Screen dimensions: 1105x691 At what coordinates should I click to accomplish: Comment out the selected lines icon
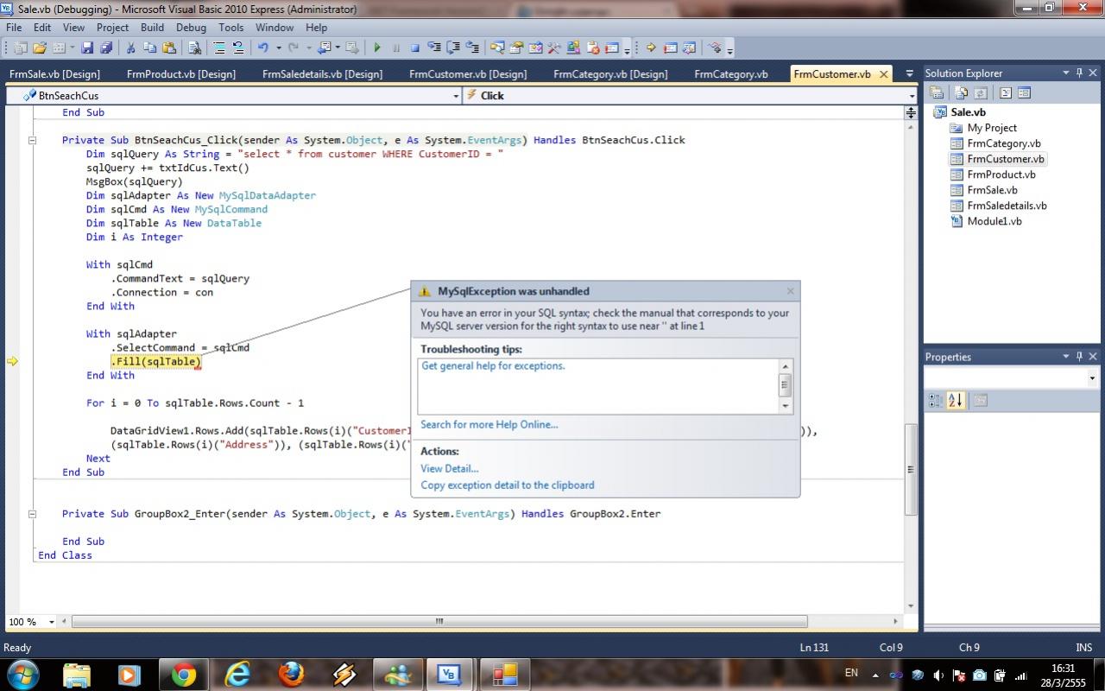(218, 48)
